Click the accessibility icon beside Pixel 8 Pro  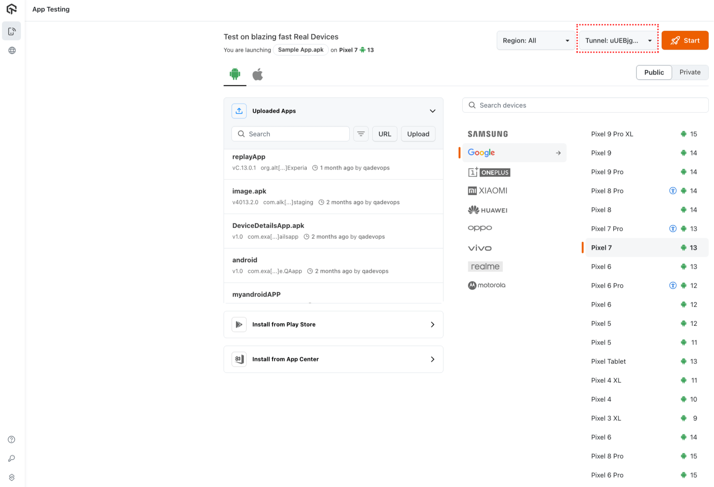tap(673, 191)
